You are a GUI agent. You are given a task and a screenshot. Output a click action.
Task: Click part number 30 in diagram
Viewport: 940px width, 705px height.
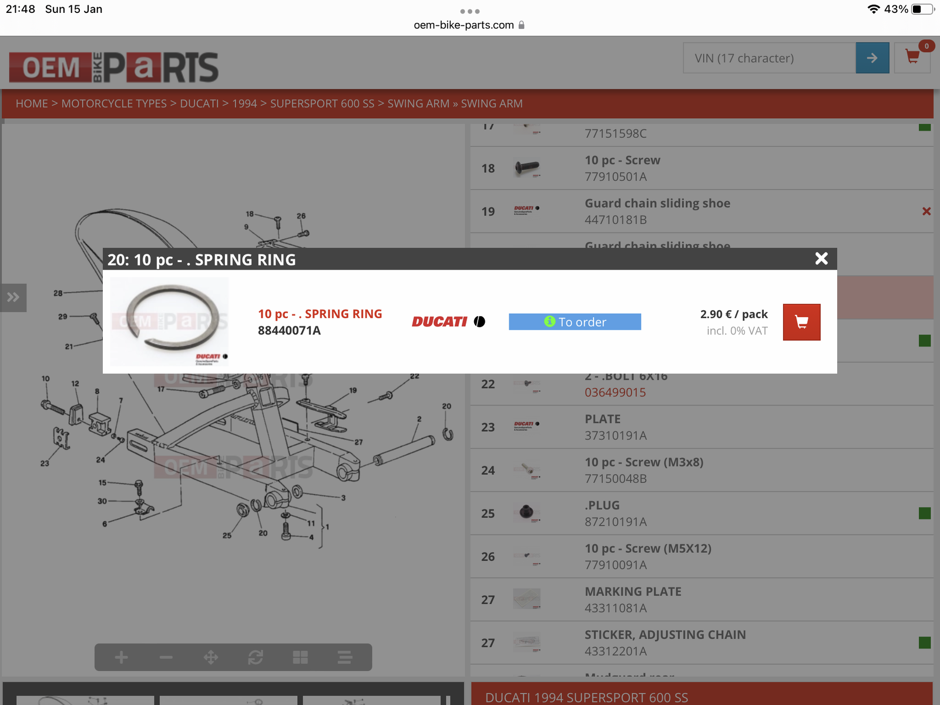[x=102, y=501]
